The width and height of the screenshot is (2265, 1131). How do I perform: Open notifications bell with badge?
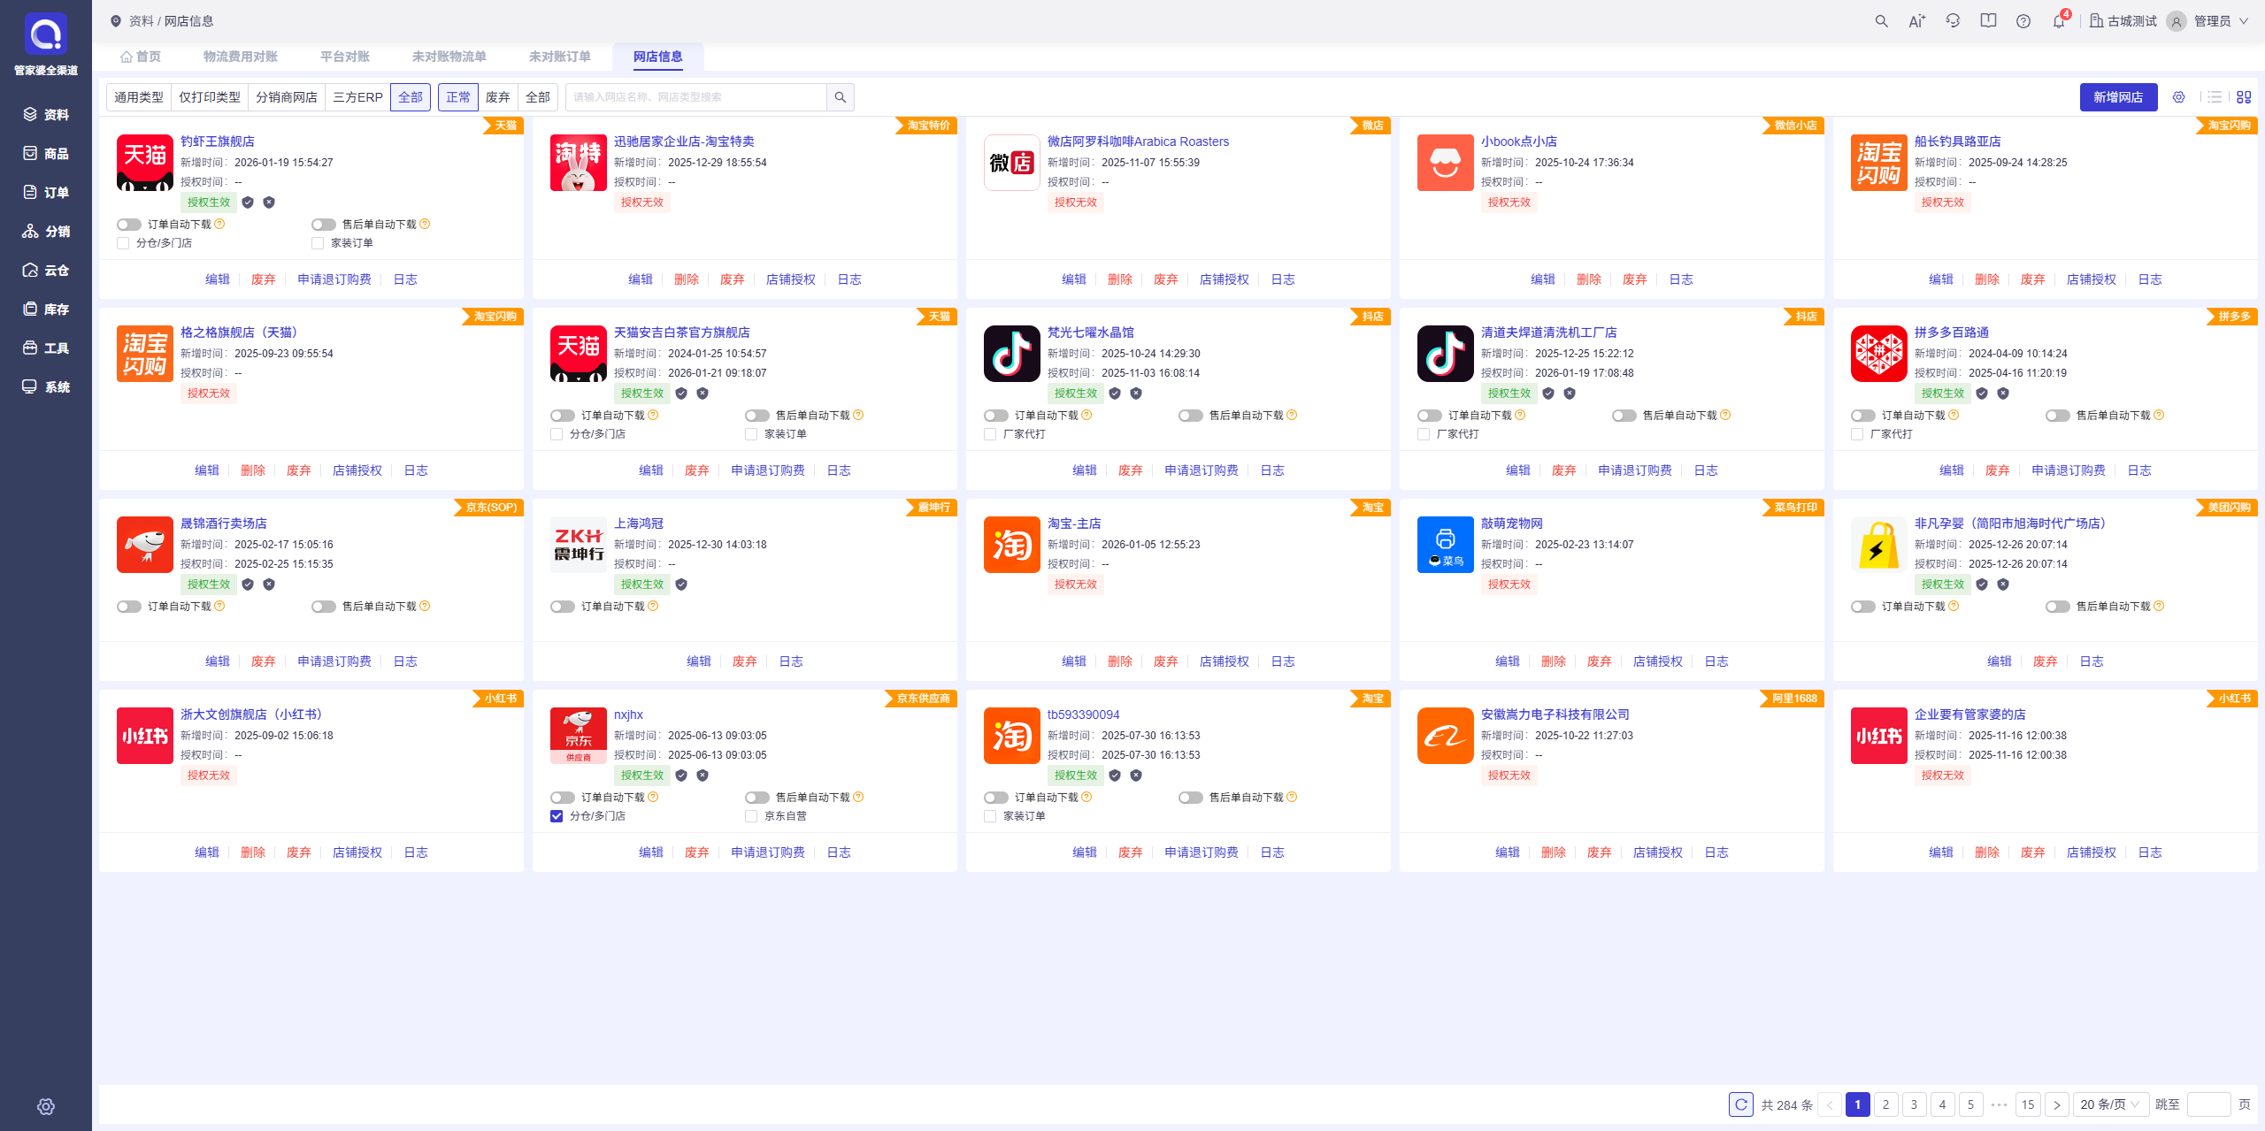[2060, 20]
